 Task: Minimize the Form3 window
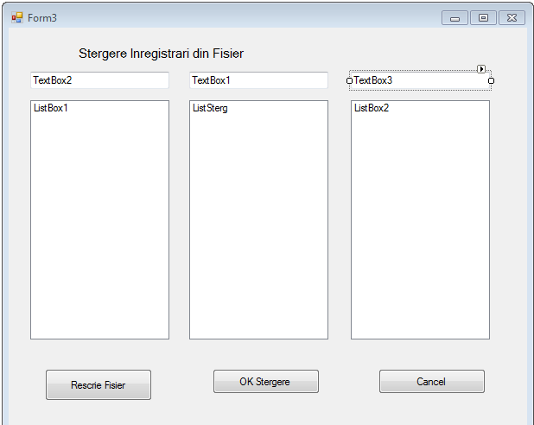(455, 17)
